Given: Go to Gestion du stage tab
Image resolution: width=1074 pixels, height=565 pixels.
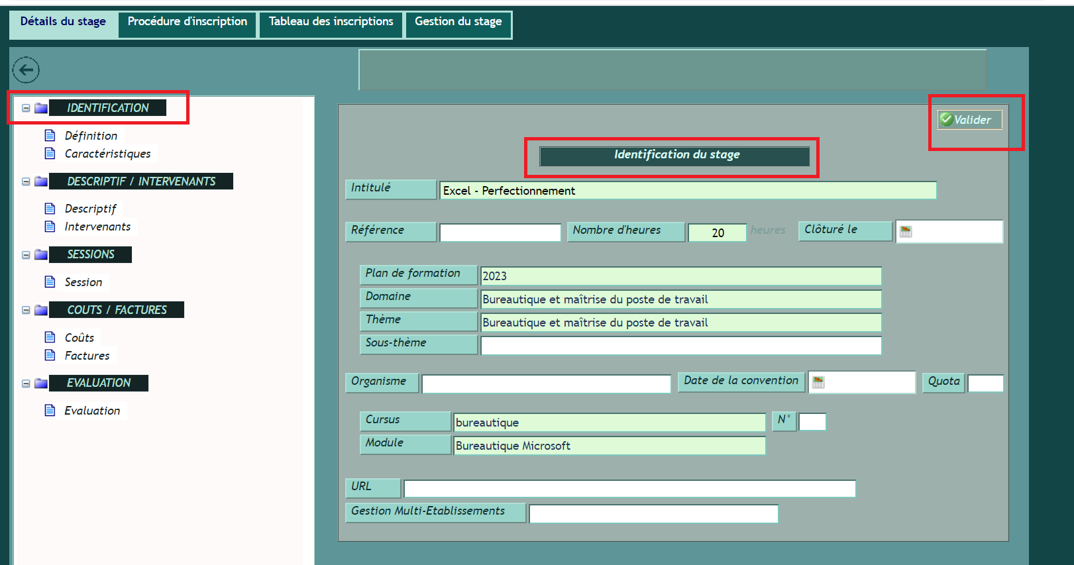Looking at the screenshot, I should (458, 22).
